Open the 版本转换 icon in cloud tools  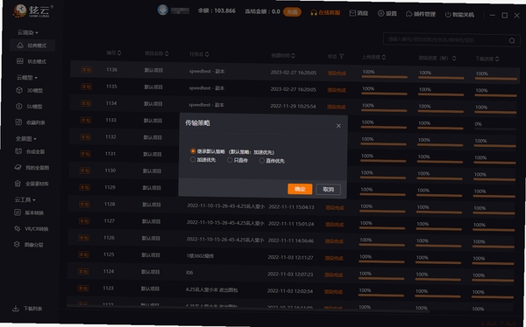point(18,212)
